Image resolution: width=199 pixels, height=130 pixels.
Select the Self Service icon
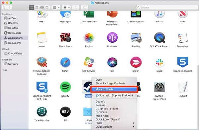(x=89, y=62)
